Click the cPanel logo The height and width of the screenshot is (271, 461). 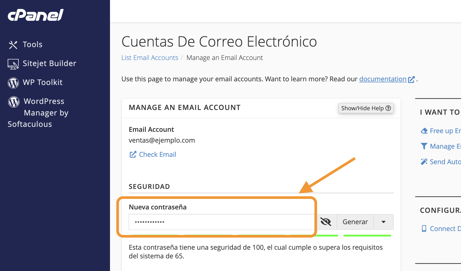tap(36, 15)
